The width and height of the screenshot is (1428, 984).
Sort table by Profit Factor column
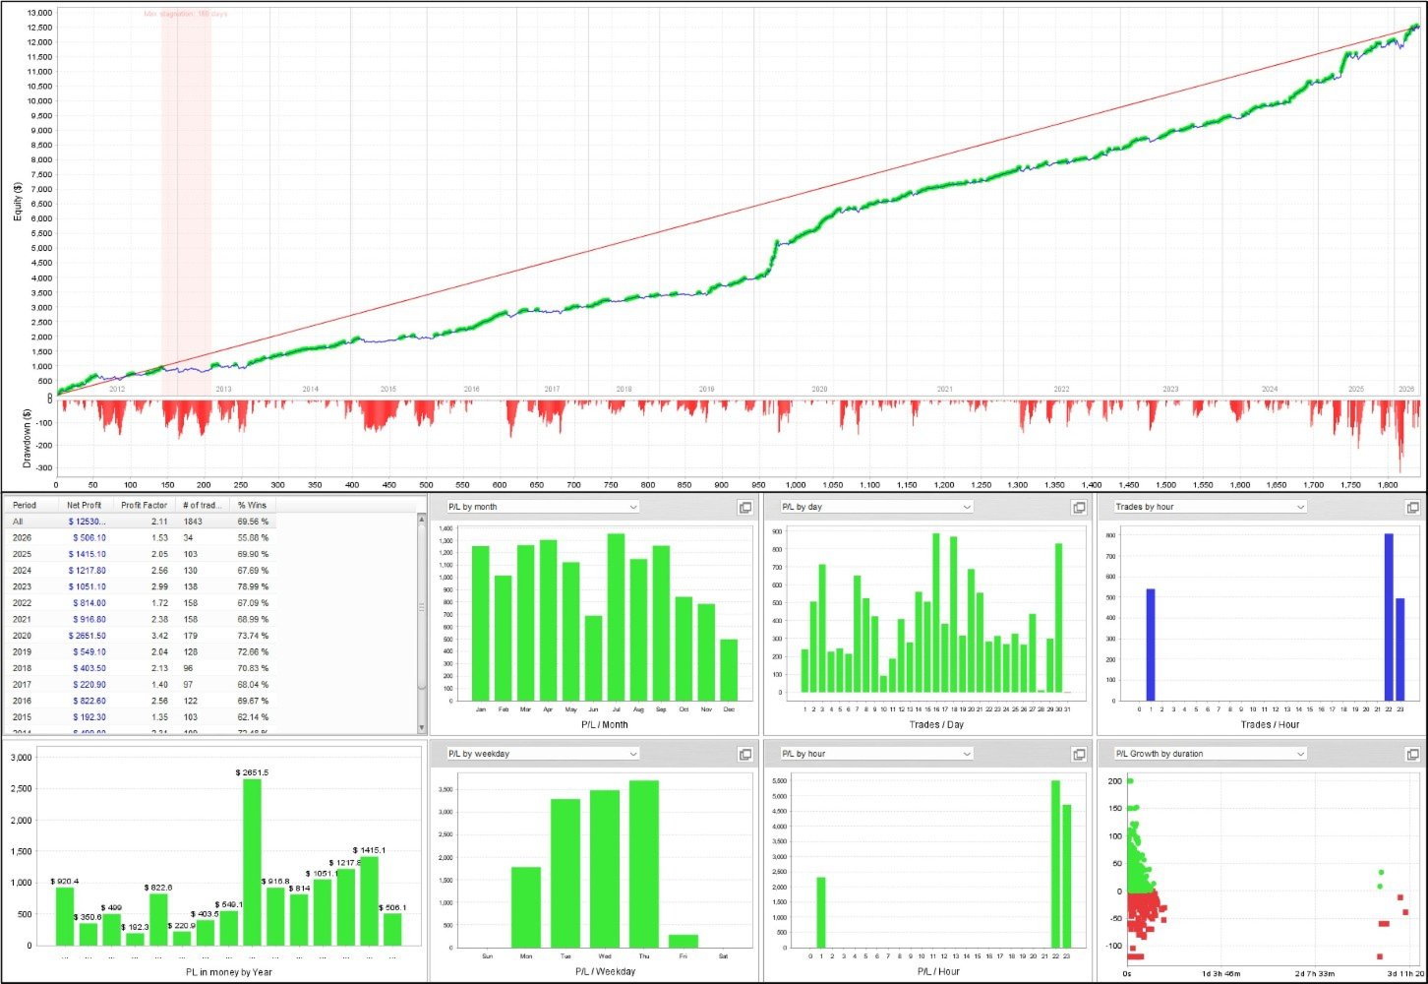(x=145, y=505)
